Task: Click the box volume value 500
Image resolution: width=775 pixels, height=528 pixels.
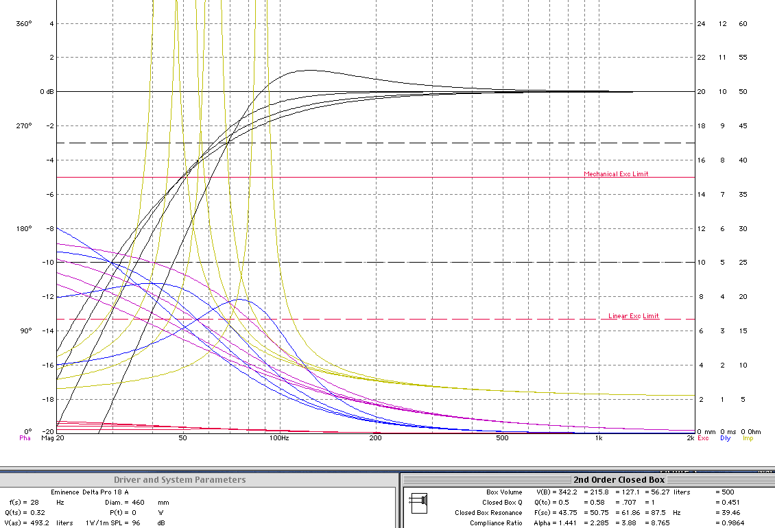Action: click(728, 492)
